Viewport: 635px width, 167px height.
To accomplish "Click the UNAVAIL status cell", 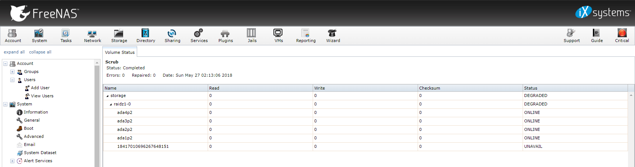I will 575,147.
